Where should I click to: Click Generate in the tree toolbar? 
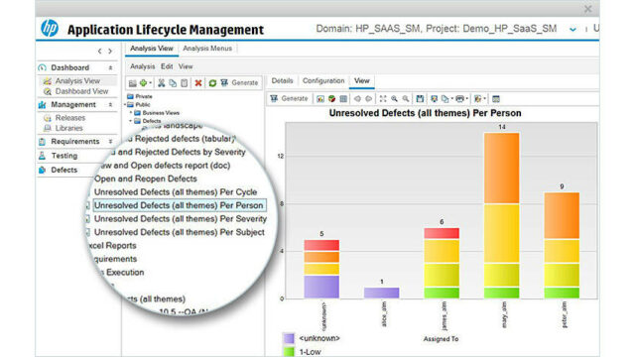(239, 82)
